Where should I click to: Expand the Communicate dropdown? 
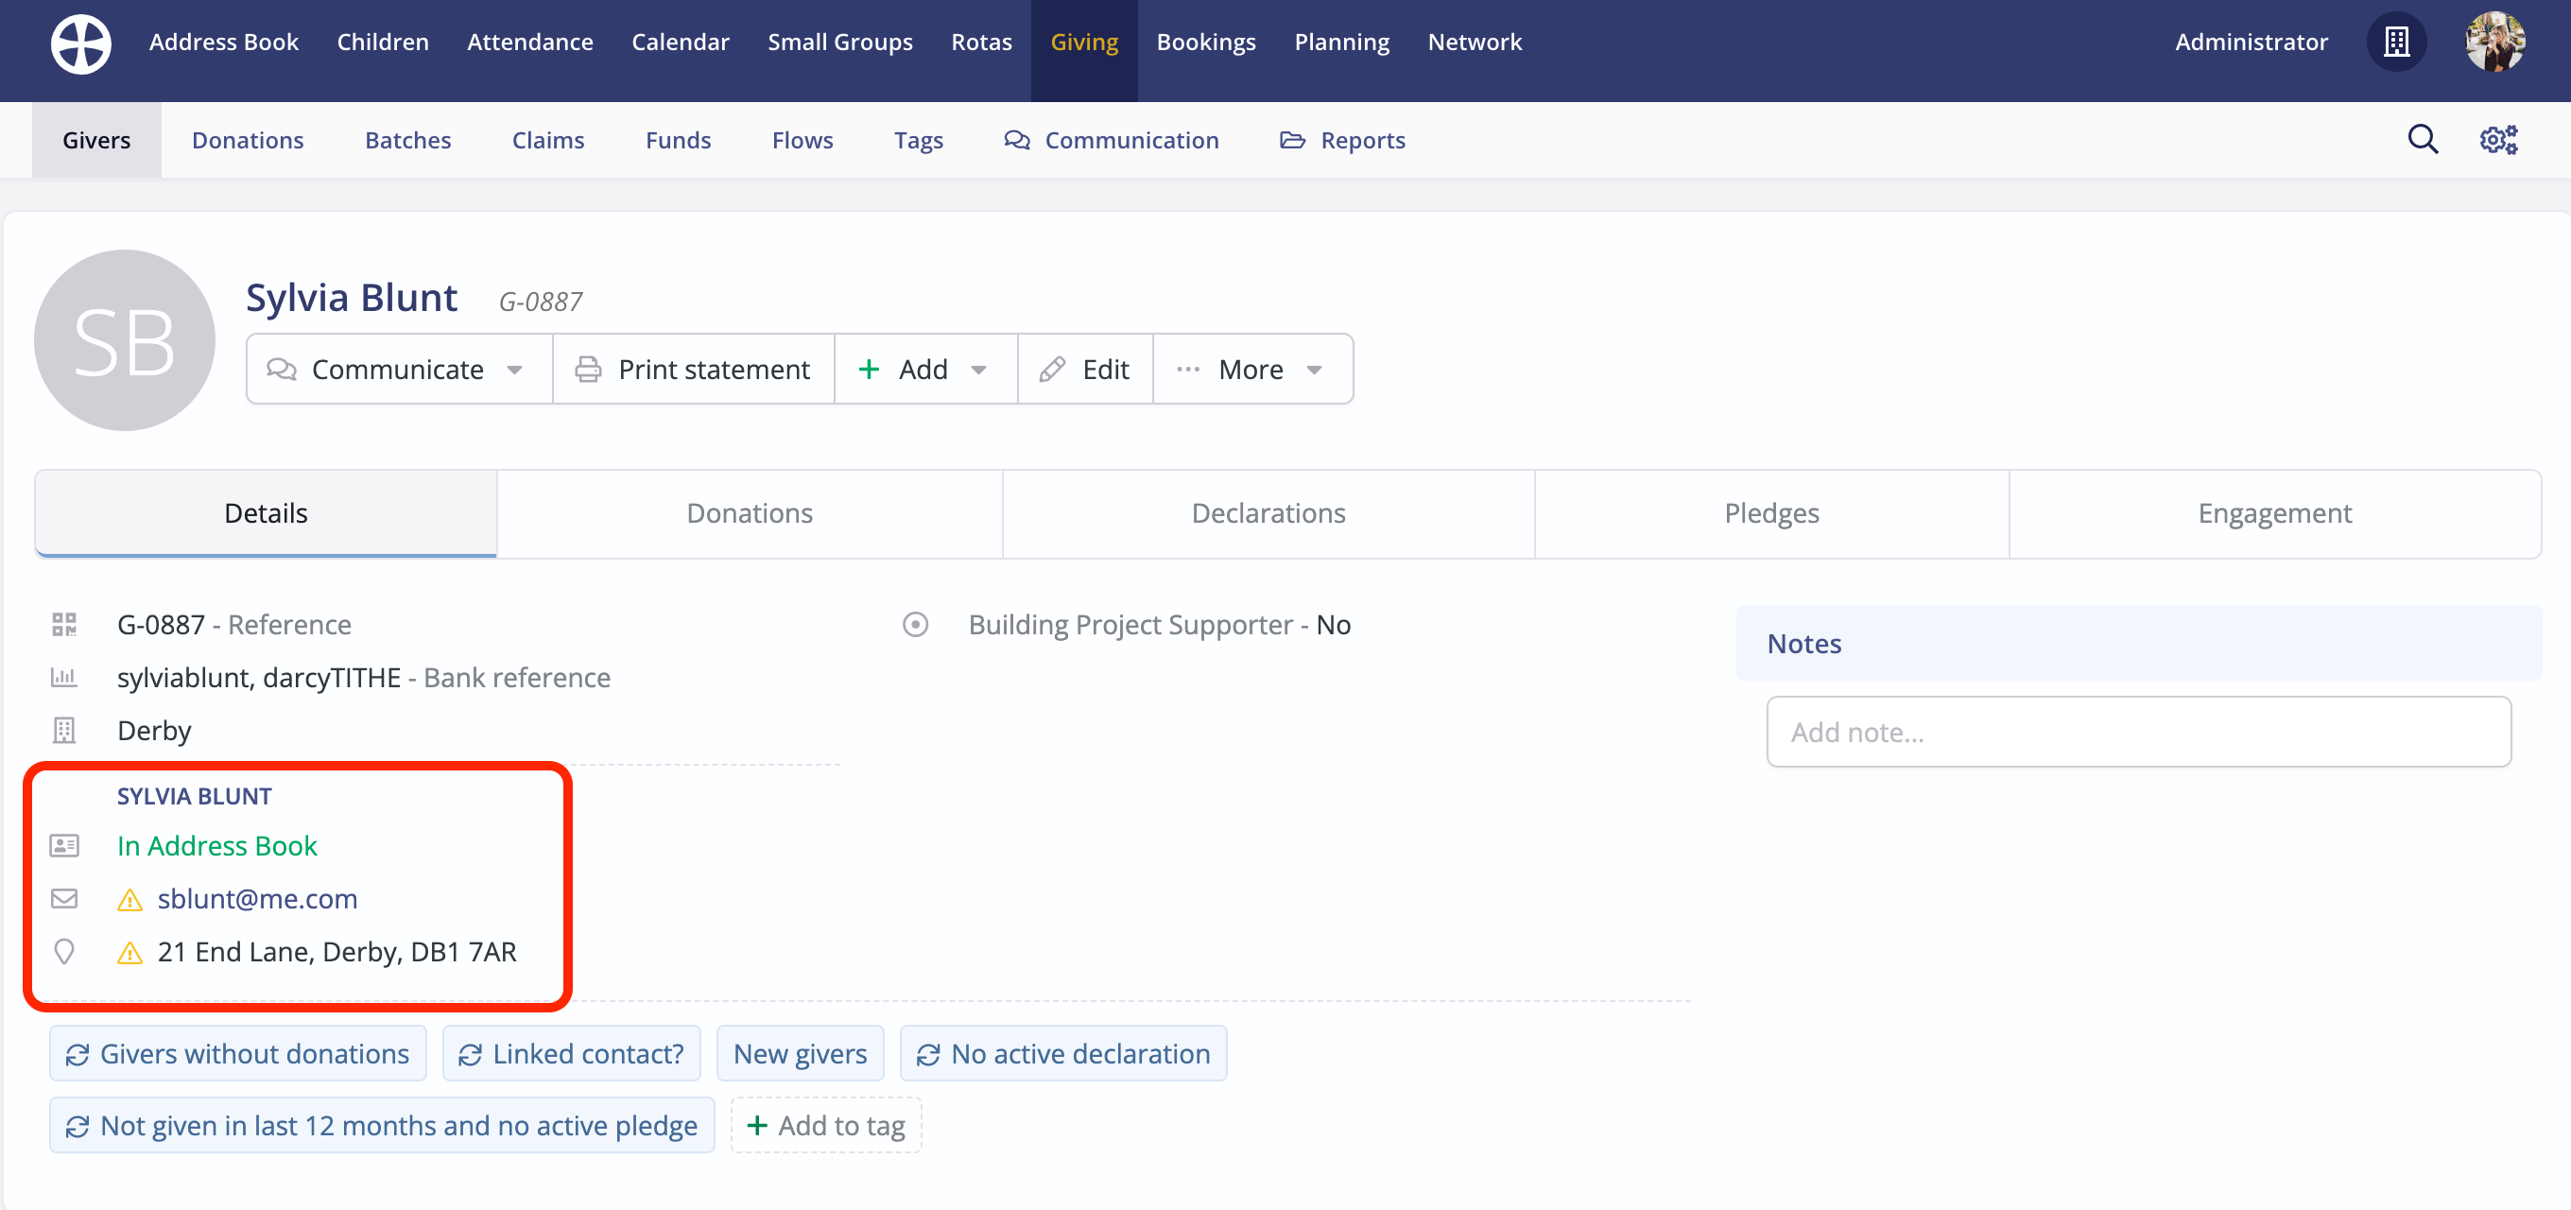coord(515,369)
